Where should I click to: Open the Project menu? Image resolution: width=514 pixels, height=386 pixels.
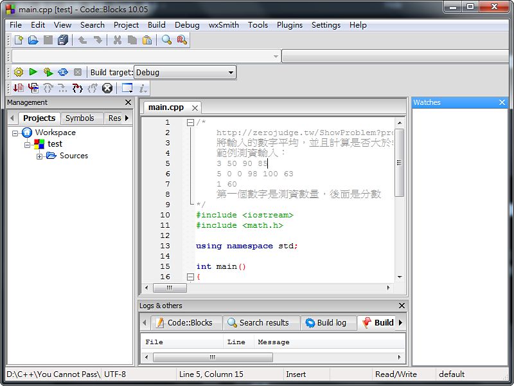(126, 25)
